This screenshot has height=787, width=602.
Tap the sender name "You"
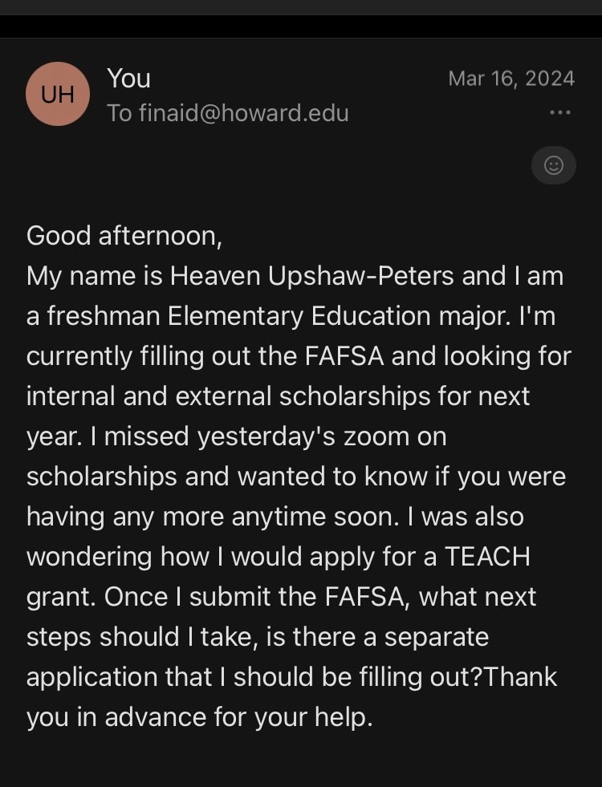tap(128, 79)
